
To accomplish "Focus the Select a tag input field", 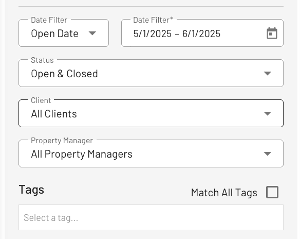I will point(151,217).
